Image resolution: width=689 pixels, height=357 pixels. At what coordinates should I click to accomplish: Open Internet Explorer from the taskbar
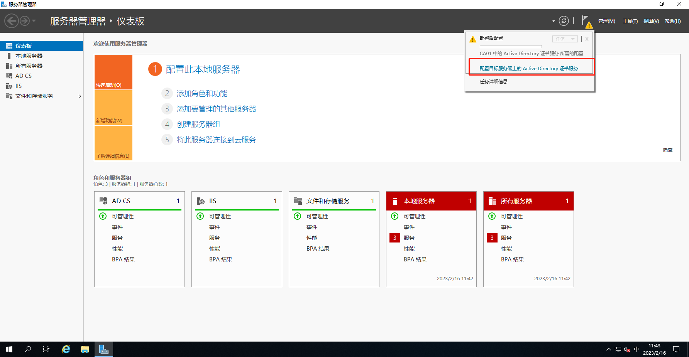tap(66, 349)
